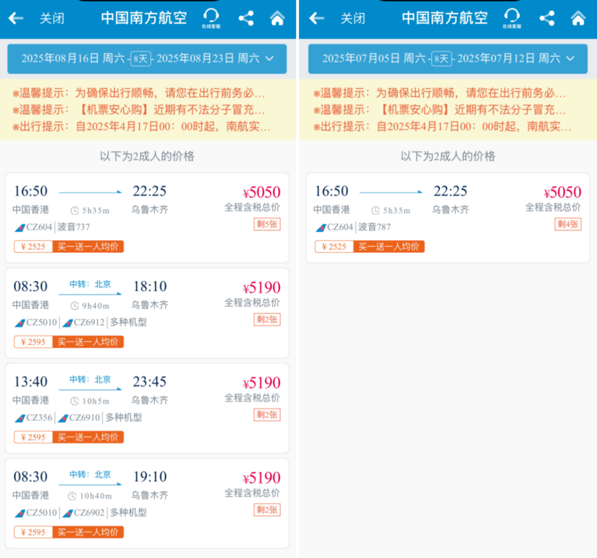597x558 pixels.
Task: Tap clock duration 10h40m
Action: (x=90, y=496)
